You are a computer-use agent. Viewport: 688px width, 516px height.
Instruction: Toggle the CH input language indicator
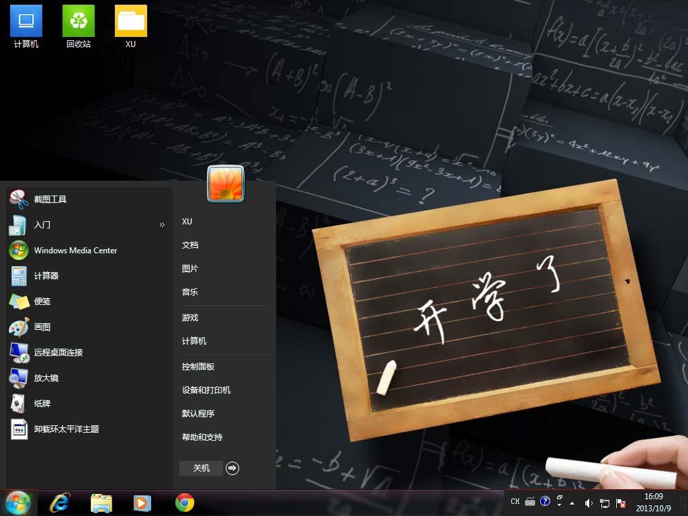pos(515,502)
